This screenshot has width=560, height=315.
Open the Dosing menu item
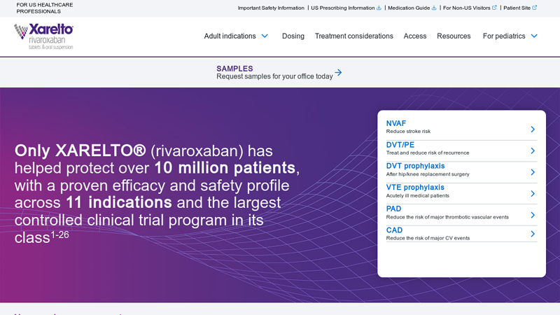click(293, 36)
